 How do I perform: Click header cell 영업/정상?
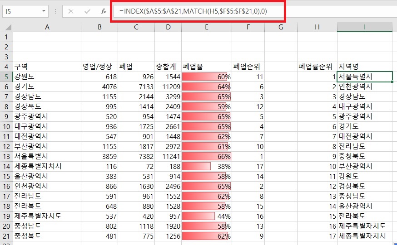coord(99,67)
